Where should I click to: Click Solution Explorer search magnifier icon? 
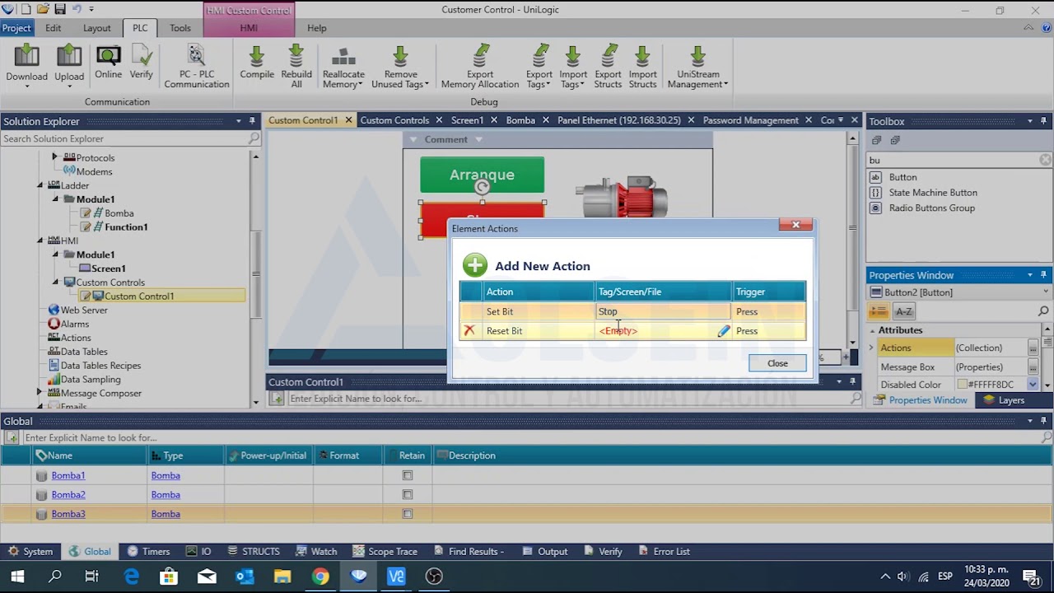click(254, 138)
